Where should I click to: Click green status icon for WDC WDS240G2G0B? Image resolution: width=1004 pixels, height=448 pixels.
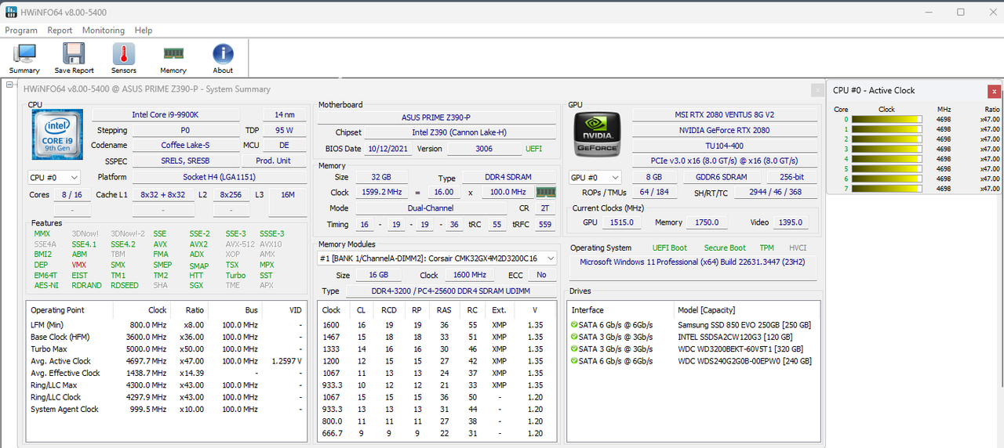click(x=575, y=361)
